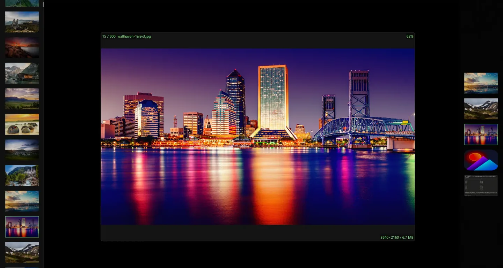Click the filename wallhaven-1jvzv3.jpg label
This screenshot has width=503, height=268.
(134, 36)
